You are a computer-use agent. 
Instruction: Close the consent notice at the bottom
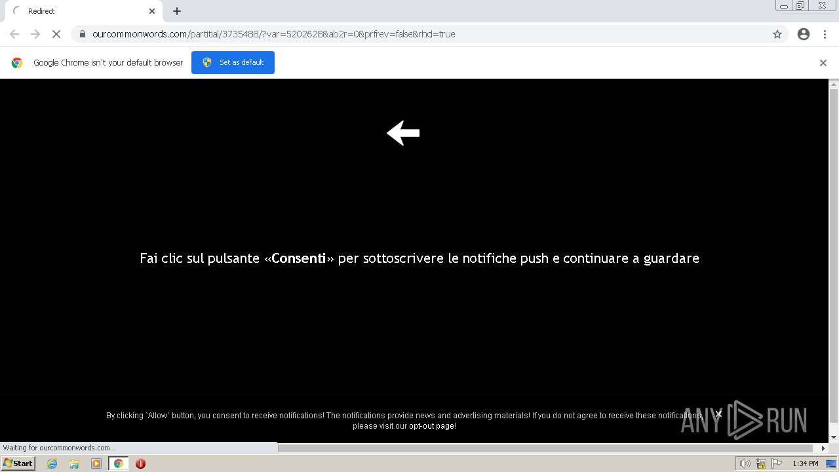coord(718,414)
